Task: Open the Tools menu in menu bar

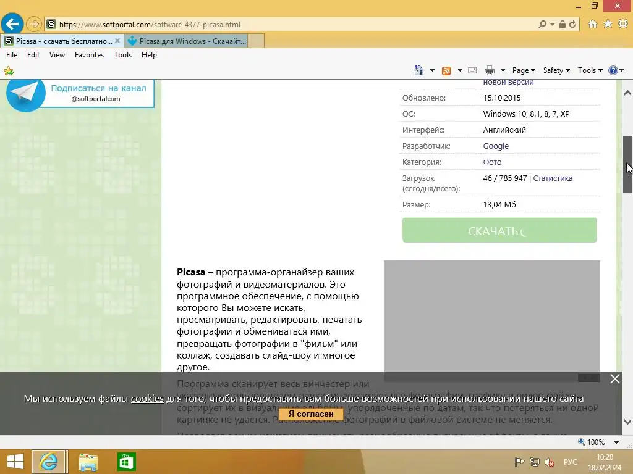Action: [123, 55]
